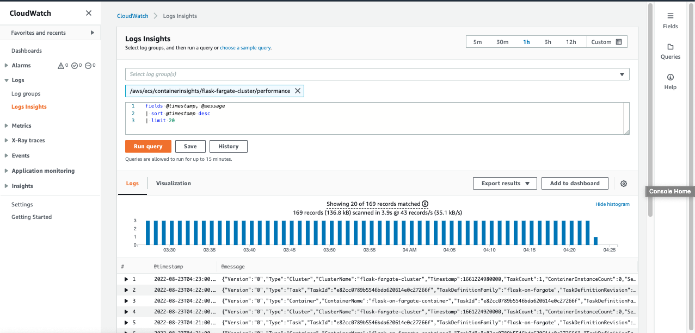
Task: Click the choose a sample query link
Action: (x=245, y=48)
